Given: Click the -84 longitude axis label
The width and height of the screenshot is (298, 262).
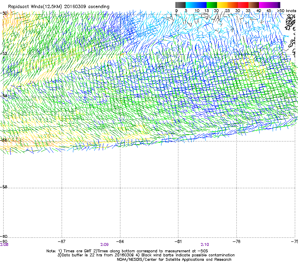Looking at the screenshot, I should (x=120, y=241).
